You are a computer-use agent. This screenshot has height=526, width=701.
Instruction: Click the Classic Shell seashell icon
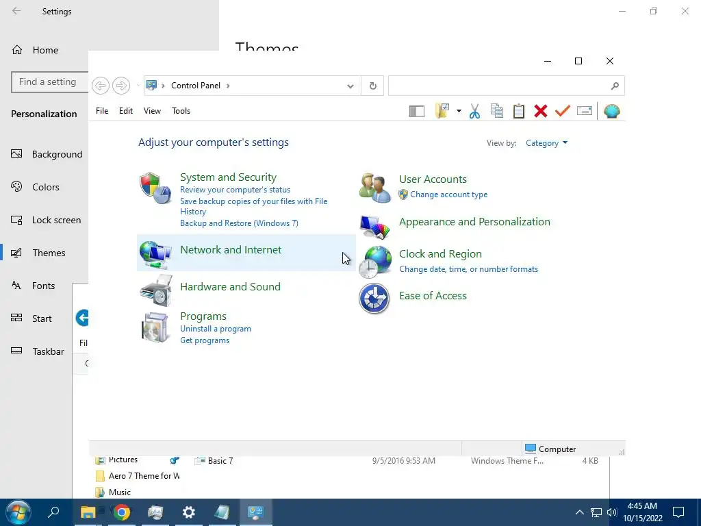click(611, 111)
